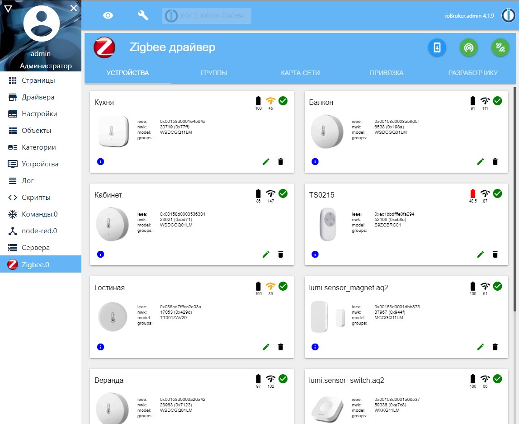Open the РАЗРАБОТЧИКУ tab

(x=473, y=73)
